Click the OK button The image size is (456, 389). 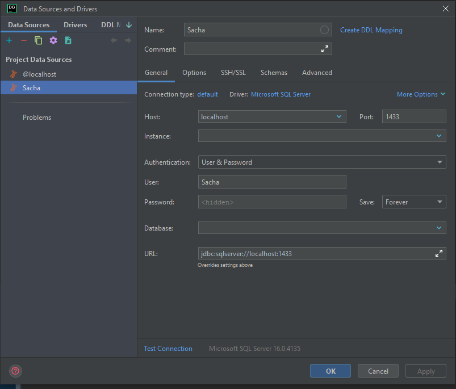331,371
